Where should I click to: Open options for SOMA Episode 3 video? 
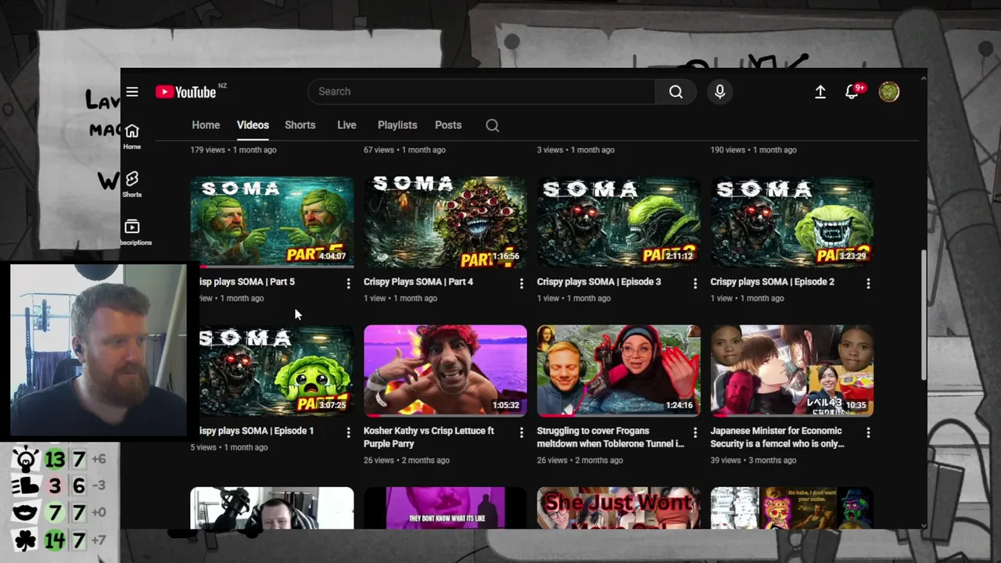tap(695, 283)
